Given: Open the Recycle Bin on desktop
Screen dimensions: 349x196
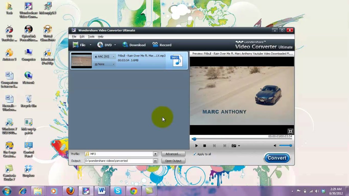Looking at the screenshot, I should point(28,101).
